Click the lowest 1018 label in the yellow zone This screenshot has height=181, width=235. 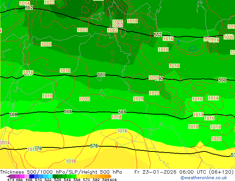pos(71,161)
